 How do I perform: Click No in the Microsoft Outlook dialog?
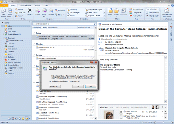pyautogui.click(x=91, y=86)
